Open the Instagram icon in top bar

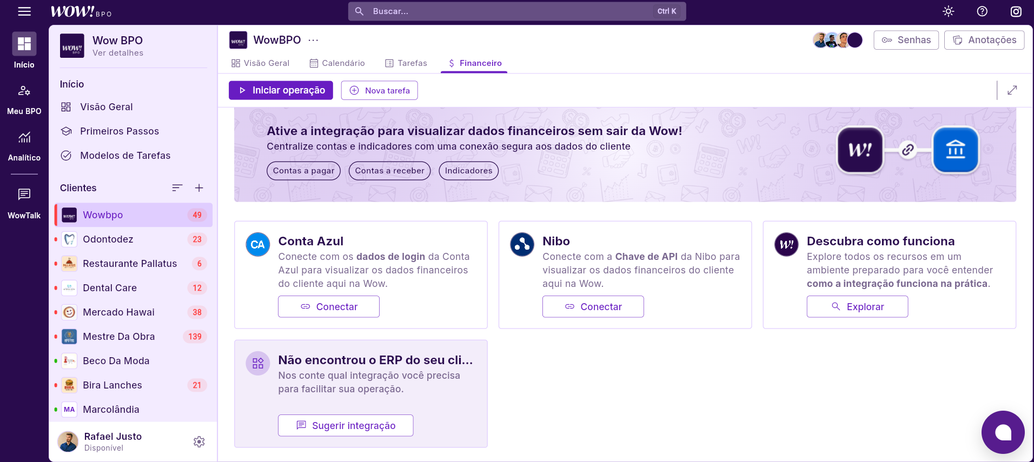(x=1016, y=11)
